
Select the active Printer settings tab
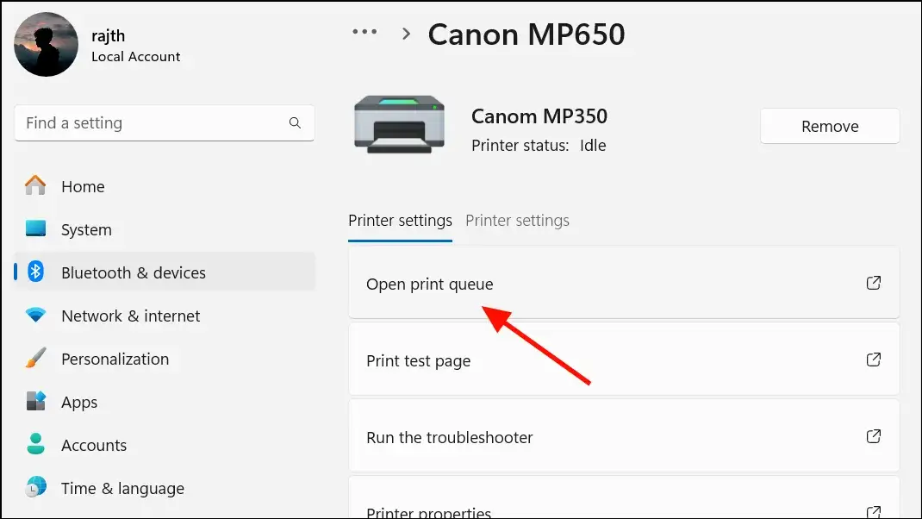click(400, 221)
